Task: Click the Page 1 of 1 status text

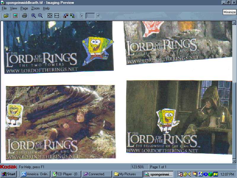Action: [158, 167]
